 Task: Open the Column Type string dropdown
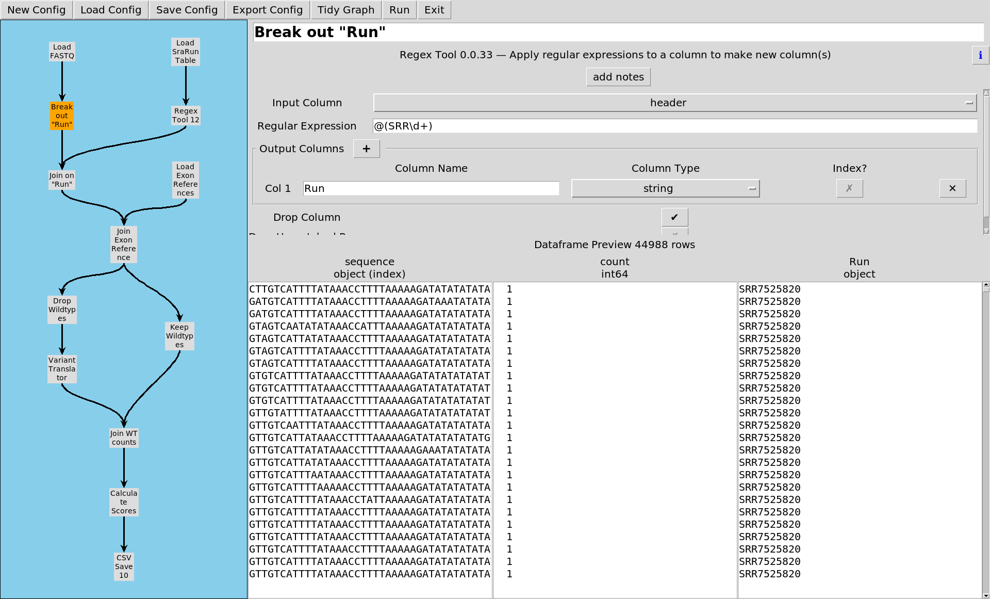665,189
